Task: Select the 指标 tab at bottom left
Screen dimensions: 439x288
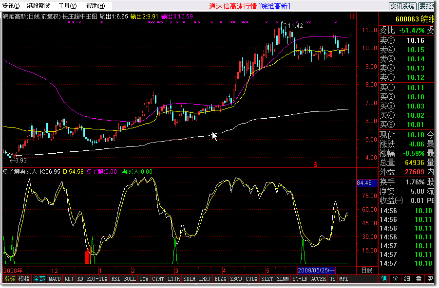Action: pyautogui.click(x=9, y=279)
